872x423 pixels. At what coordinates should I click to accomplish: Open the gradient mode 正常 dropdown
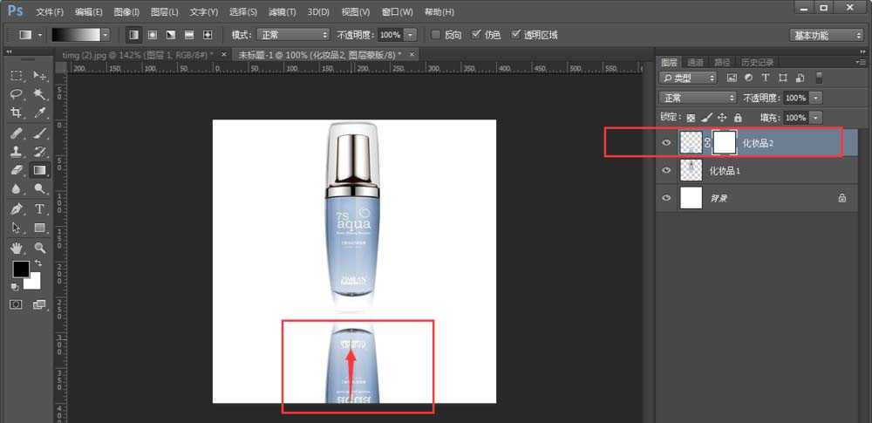292,35
